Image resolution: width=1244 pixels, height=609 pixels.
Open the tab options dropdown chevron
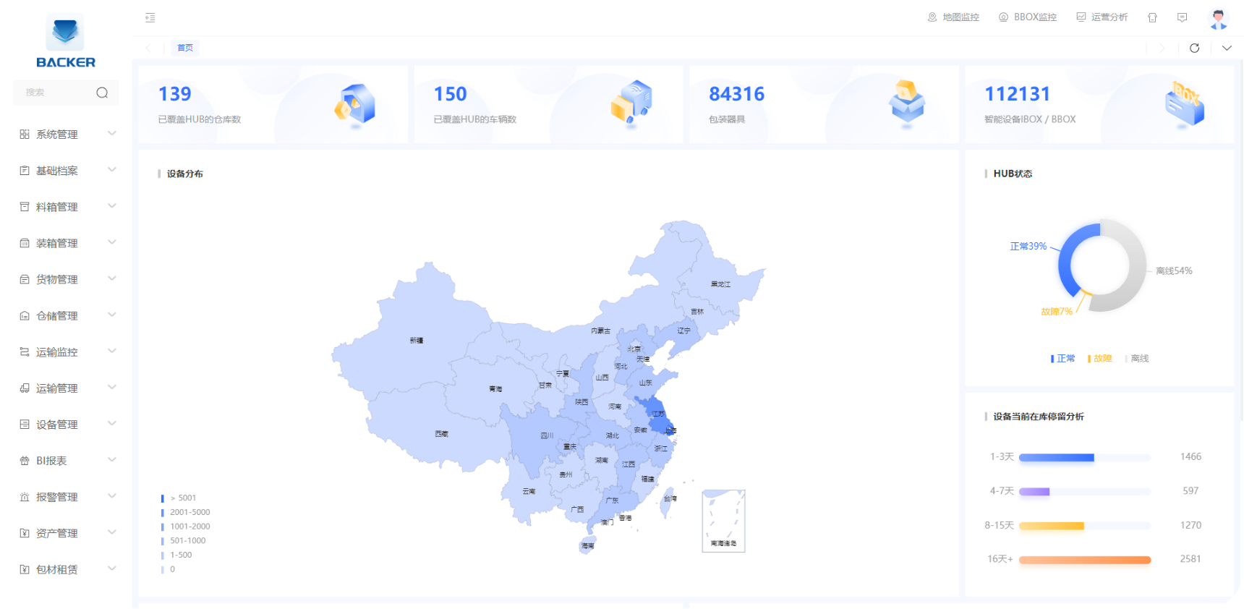[x=1227, y=48]
